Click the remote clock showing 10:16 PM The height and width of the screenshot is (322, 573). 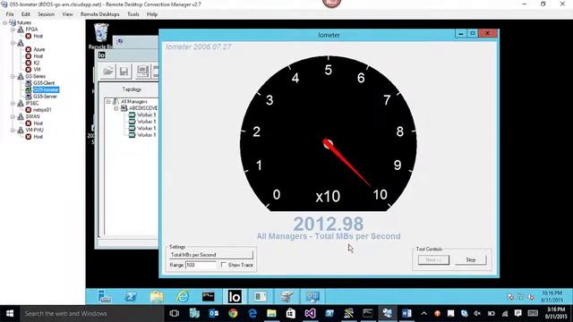tap(552, 296)
